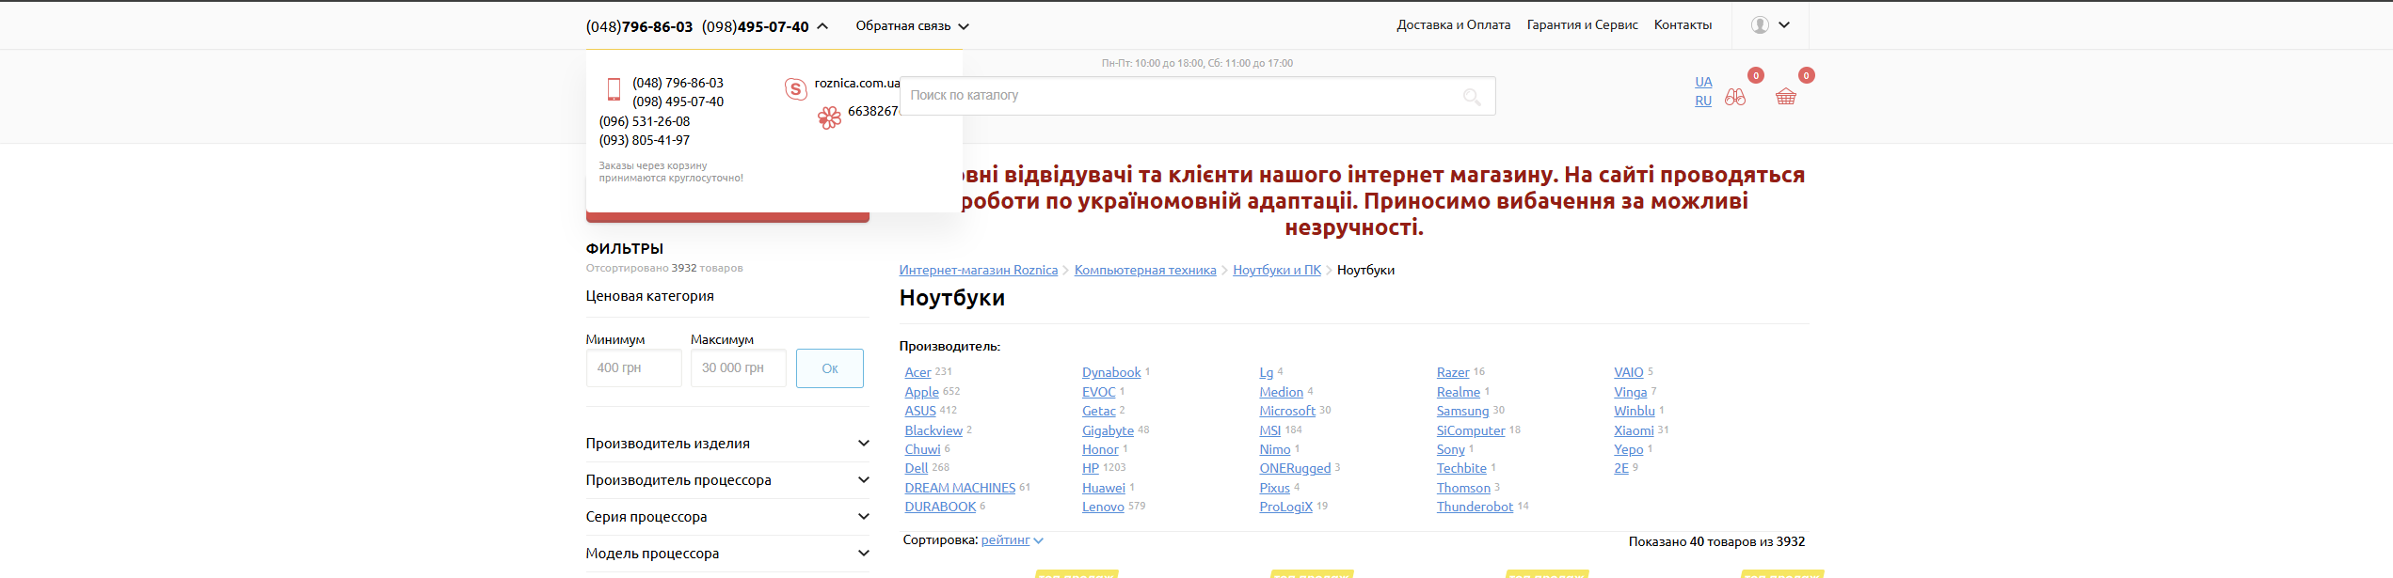Image resolution: width=2393 pixels, height=578 pixels.
Task: Click the Skype icon in contacts popup
Action: tap(795, 89)
